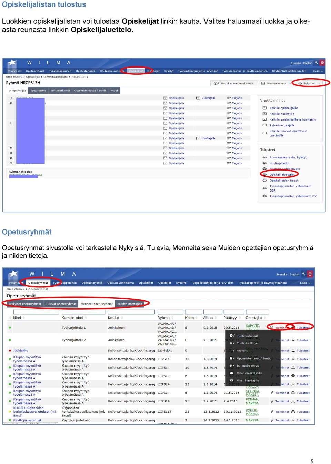
Task: Click Oma etusivu breadcrumb on Opetusryhmät page
Action: pyautogui.click(x=16, y=289)
